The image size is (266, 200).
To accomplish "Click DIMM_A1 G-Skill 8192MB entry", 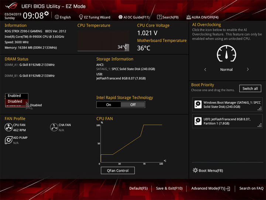I will point(30,65).
